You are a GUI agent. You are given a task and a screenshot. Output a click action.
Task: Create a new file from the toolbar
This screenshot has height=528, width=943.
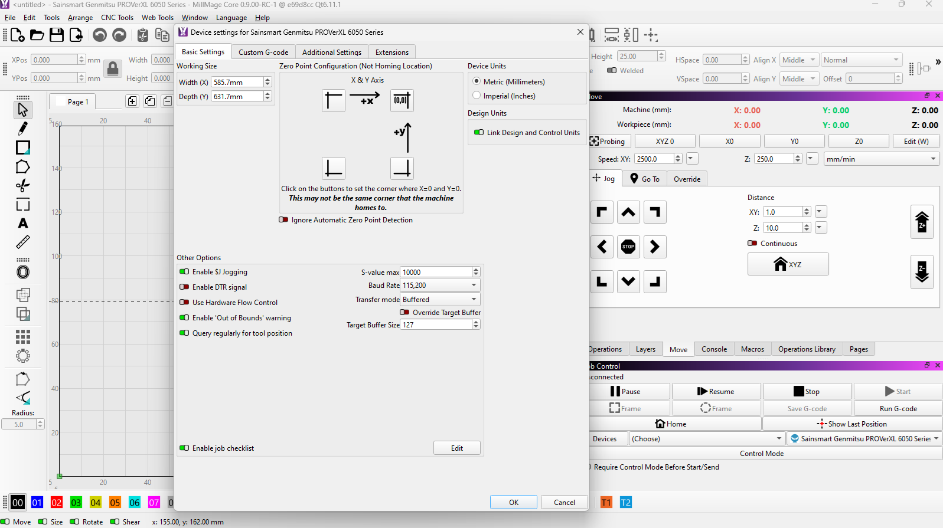click(18, 35)
